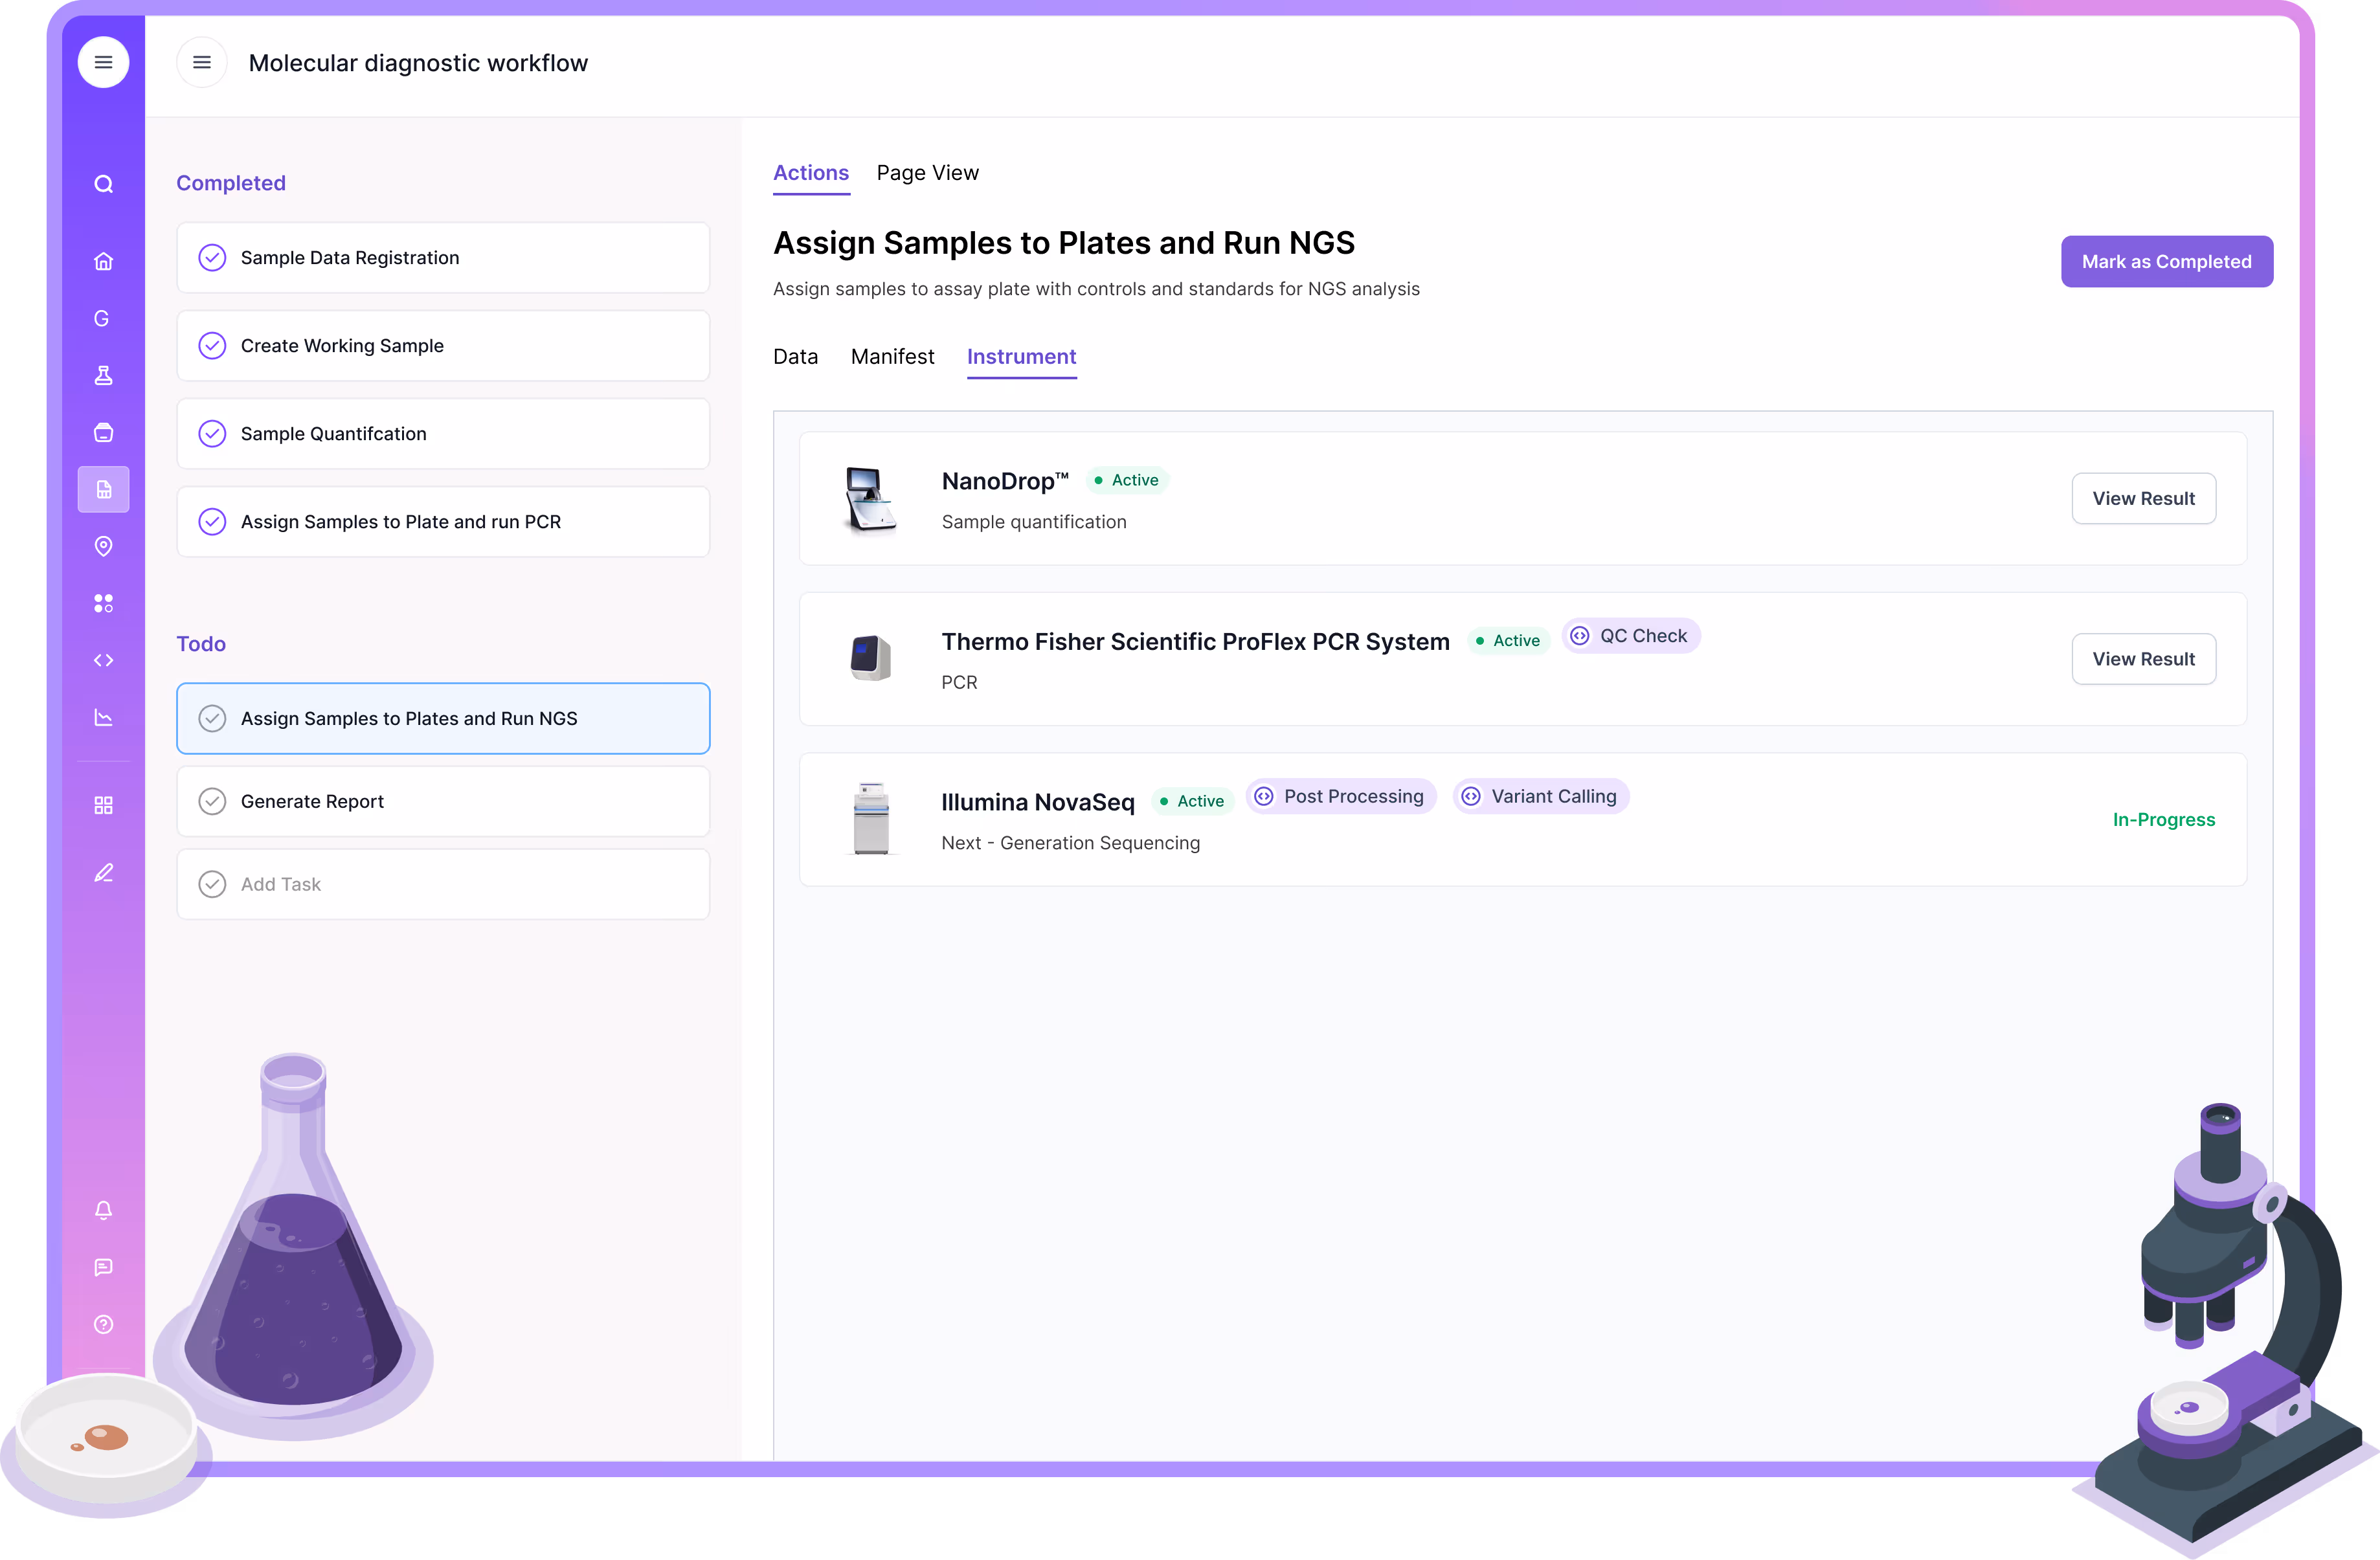The image size is (2380, 1560).
Task: Toggle check circle for Sample Data Registration
Action: pyautogui.click(x=212, y=258)
